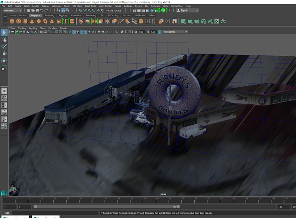Viewport: 296px width, 218px height.
Task: Choose the Scale tool
Action: point(4,68)
